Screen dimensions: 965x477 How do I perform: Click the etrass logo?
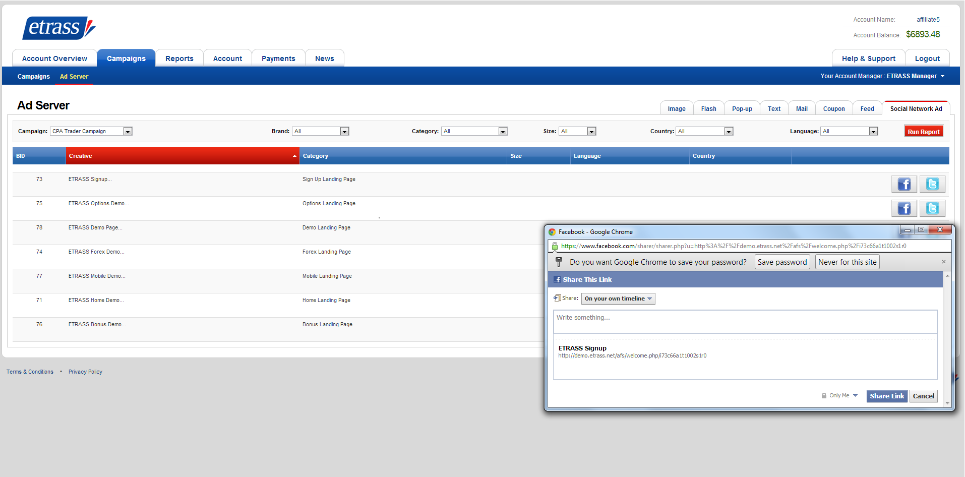tap(59, 28)
